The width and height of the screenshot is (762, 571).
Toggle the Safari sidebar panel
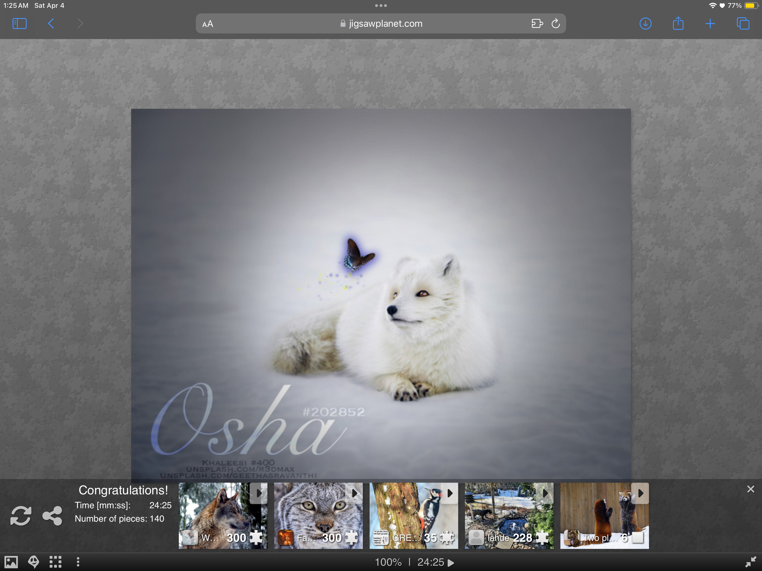pyautogui.click(x=19, y=24)
